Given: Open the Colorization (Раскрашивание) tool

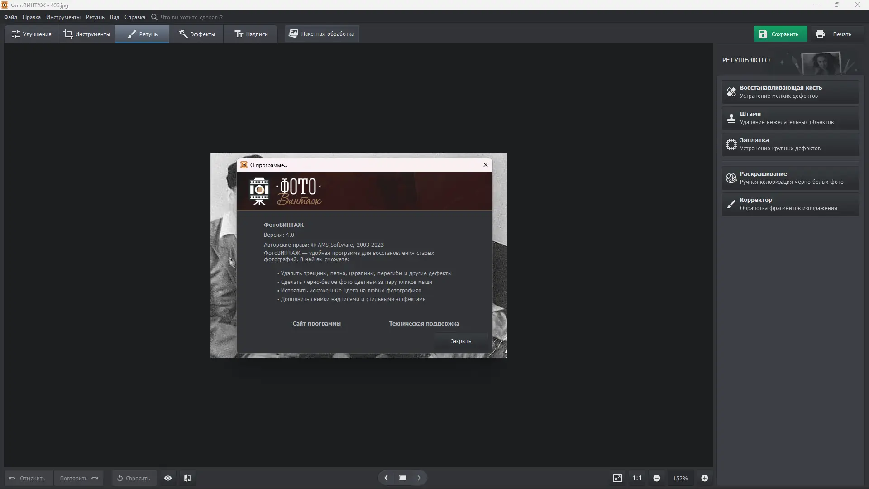Looking at the screenshot, I should 790,177.
